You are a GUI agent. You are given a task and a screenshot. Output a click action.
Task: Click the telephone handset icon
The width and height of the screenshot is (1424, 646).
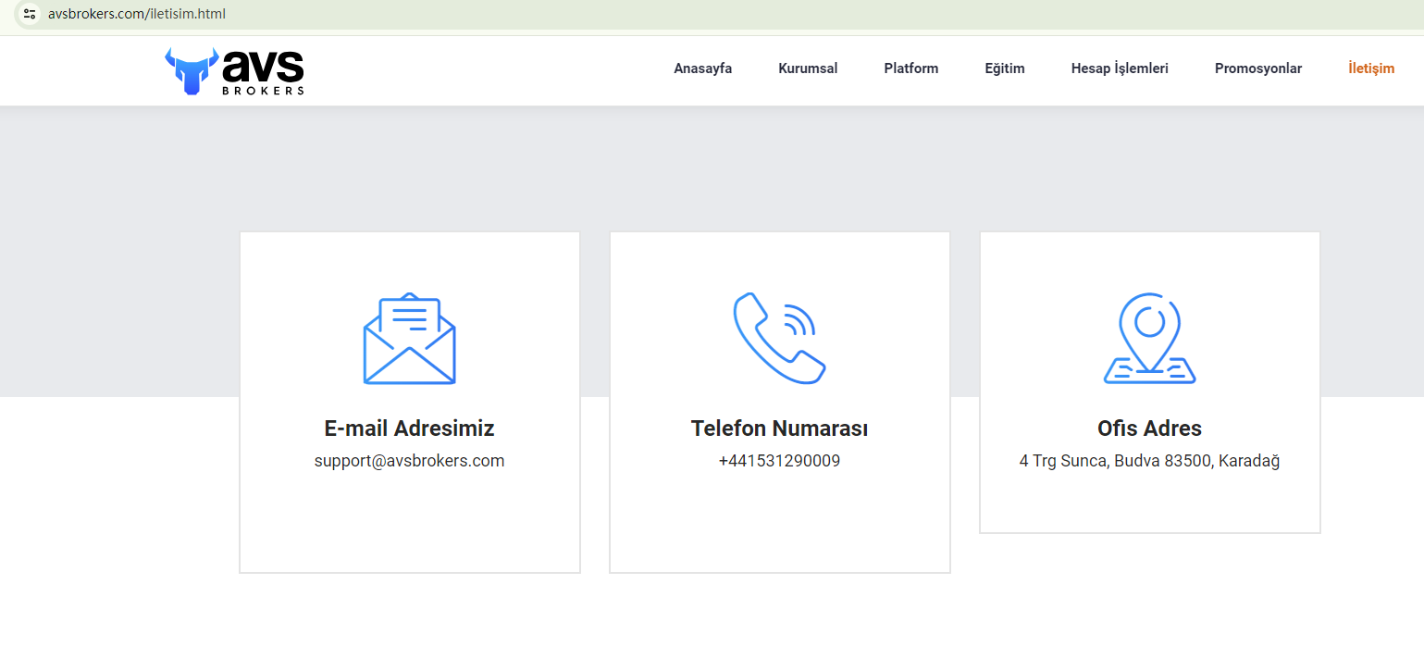779,338
